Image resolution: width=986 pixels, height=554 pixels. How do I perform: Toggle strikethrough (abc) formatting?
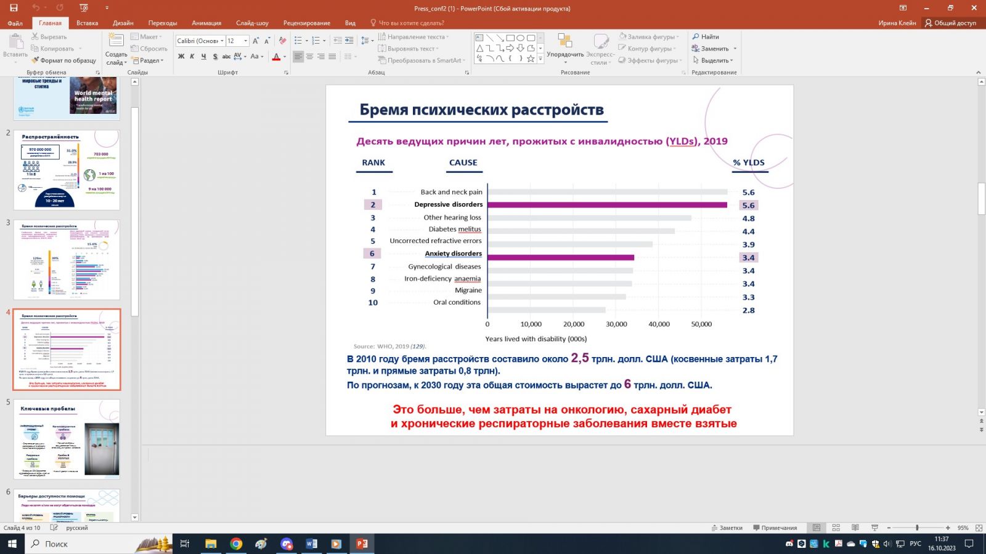[x=226, y=57]
